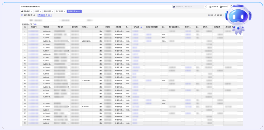This screenshot has height=130, width=264.
Task: Close the 利润表 tab
Action: 41,11
